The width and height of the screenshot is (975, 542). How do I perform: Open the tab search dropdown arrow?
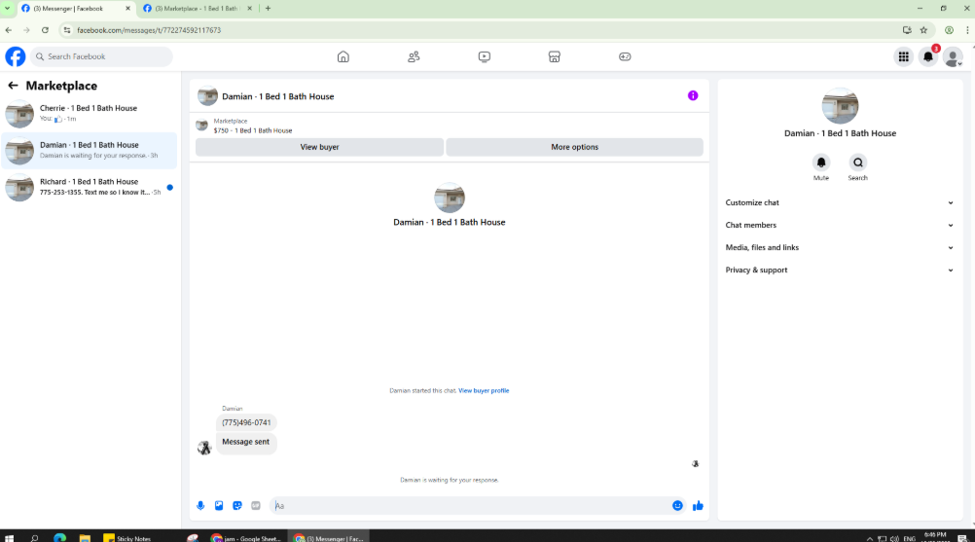pos(8,9)
